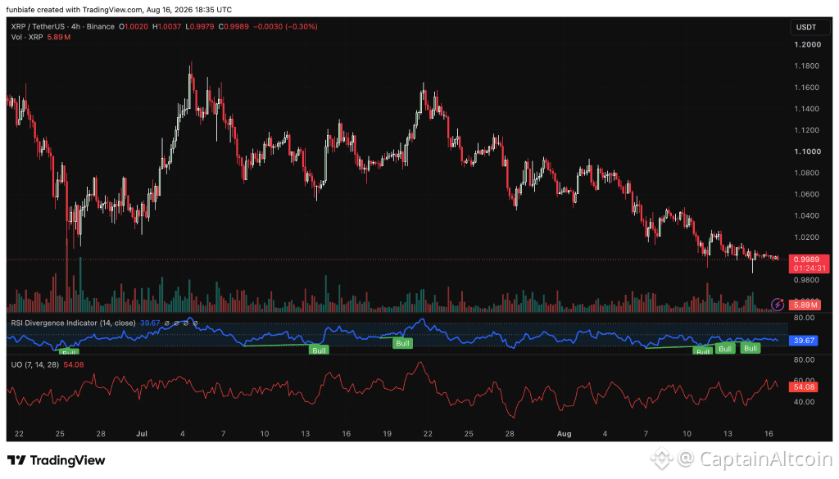839x479 pixels.
Task: Click the −0.0030 (−0.30%) change value
Action: 285,26
